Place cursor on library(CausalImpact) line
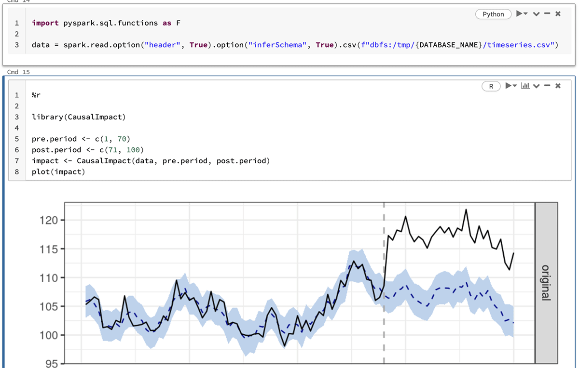Screen dimensions: 579x368 pyautogui.click(x=79, y=117)
